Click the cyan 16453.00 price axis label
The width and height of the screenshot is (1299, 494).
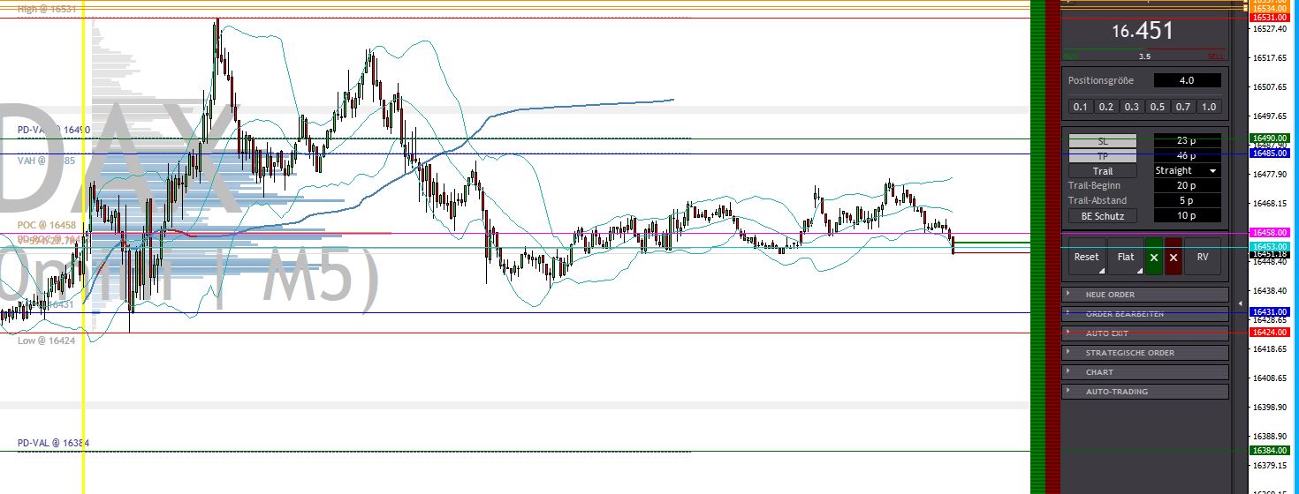coord(1269,247)
